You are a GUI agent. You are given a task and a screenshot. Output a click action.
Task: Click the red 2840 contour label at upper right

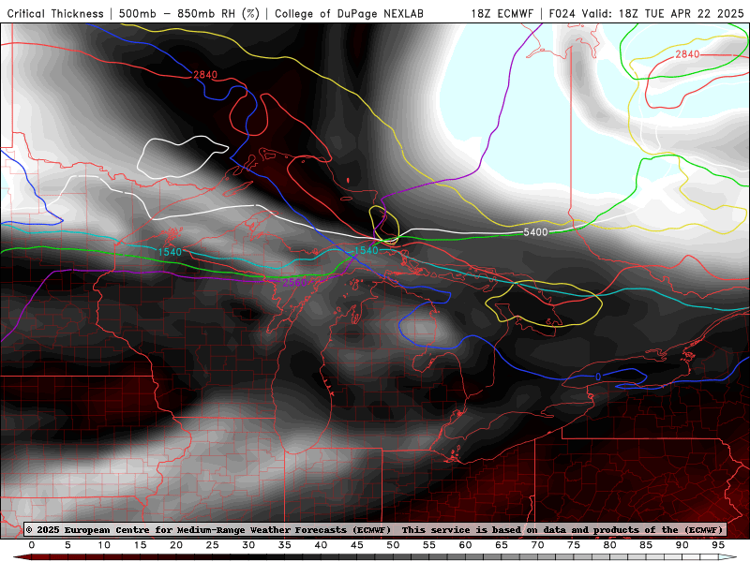[687, 54]
